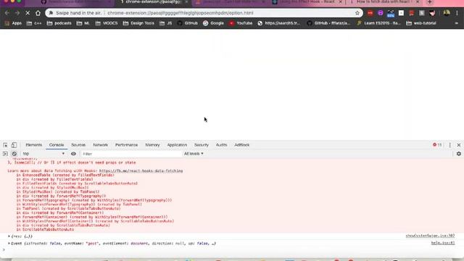Image resolution: width=464 pixels, height=261 pixels.
Task: Open the Learn ES2015 bookmark
Action: click(x=379, y=23)
